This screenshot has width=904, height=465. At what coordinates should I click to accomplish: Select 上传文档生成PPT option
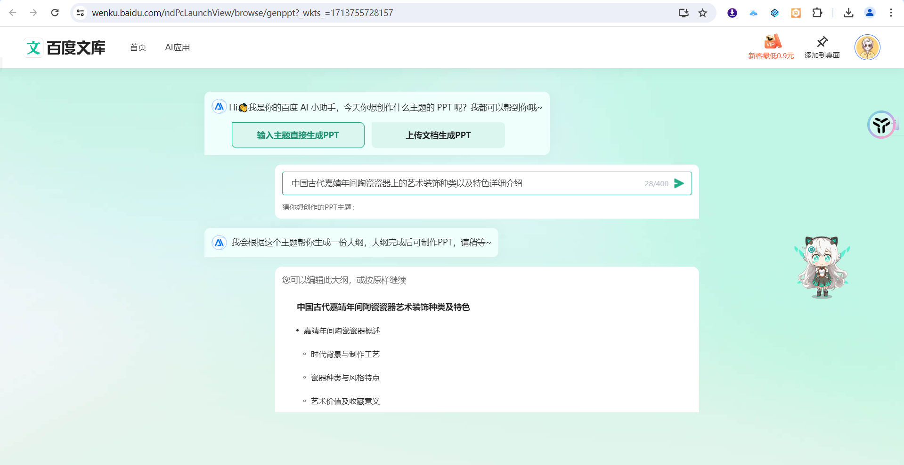[438, 135]
